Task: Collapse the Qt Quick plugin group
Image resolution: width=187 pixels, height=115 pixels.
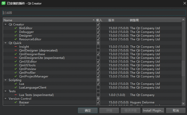Action: [x=5, y=43]
